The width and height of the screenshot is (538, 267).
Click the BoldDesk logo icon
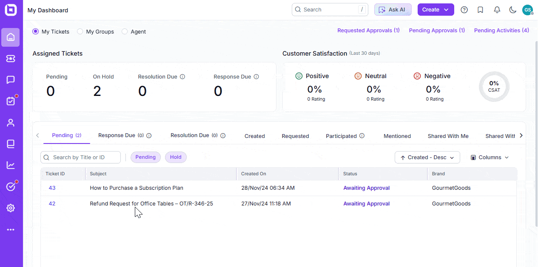11,10
